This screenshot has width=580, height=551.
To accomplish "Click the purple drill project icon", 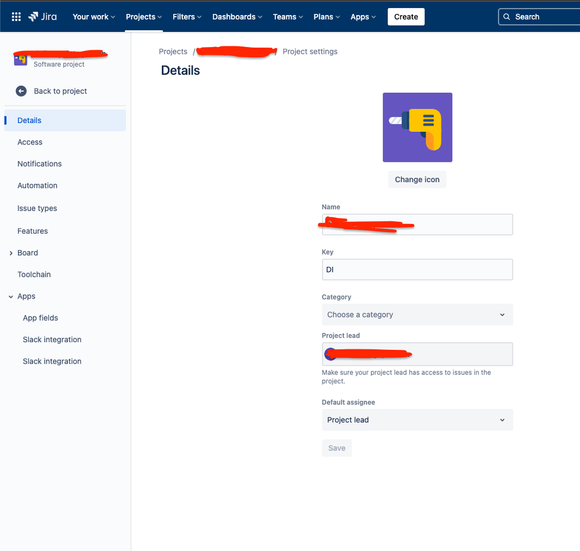I will click(x=417, y=127).
